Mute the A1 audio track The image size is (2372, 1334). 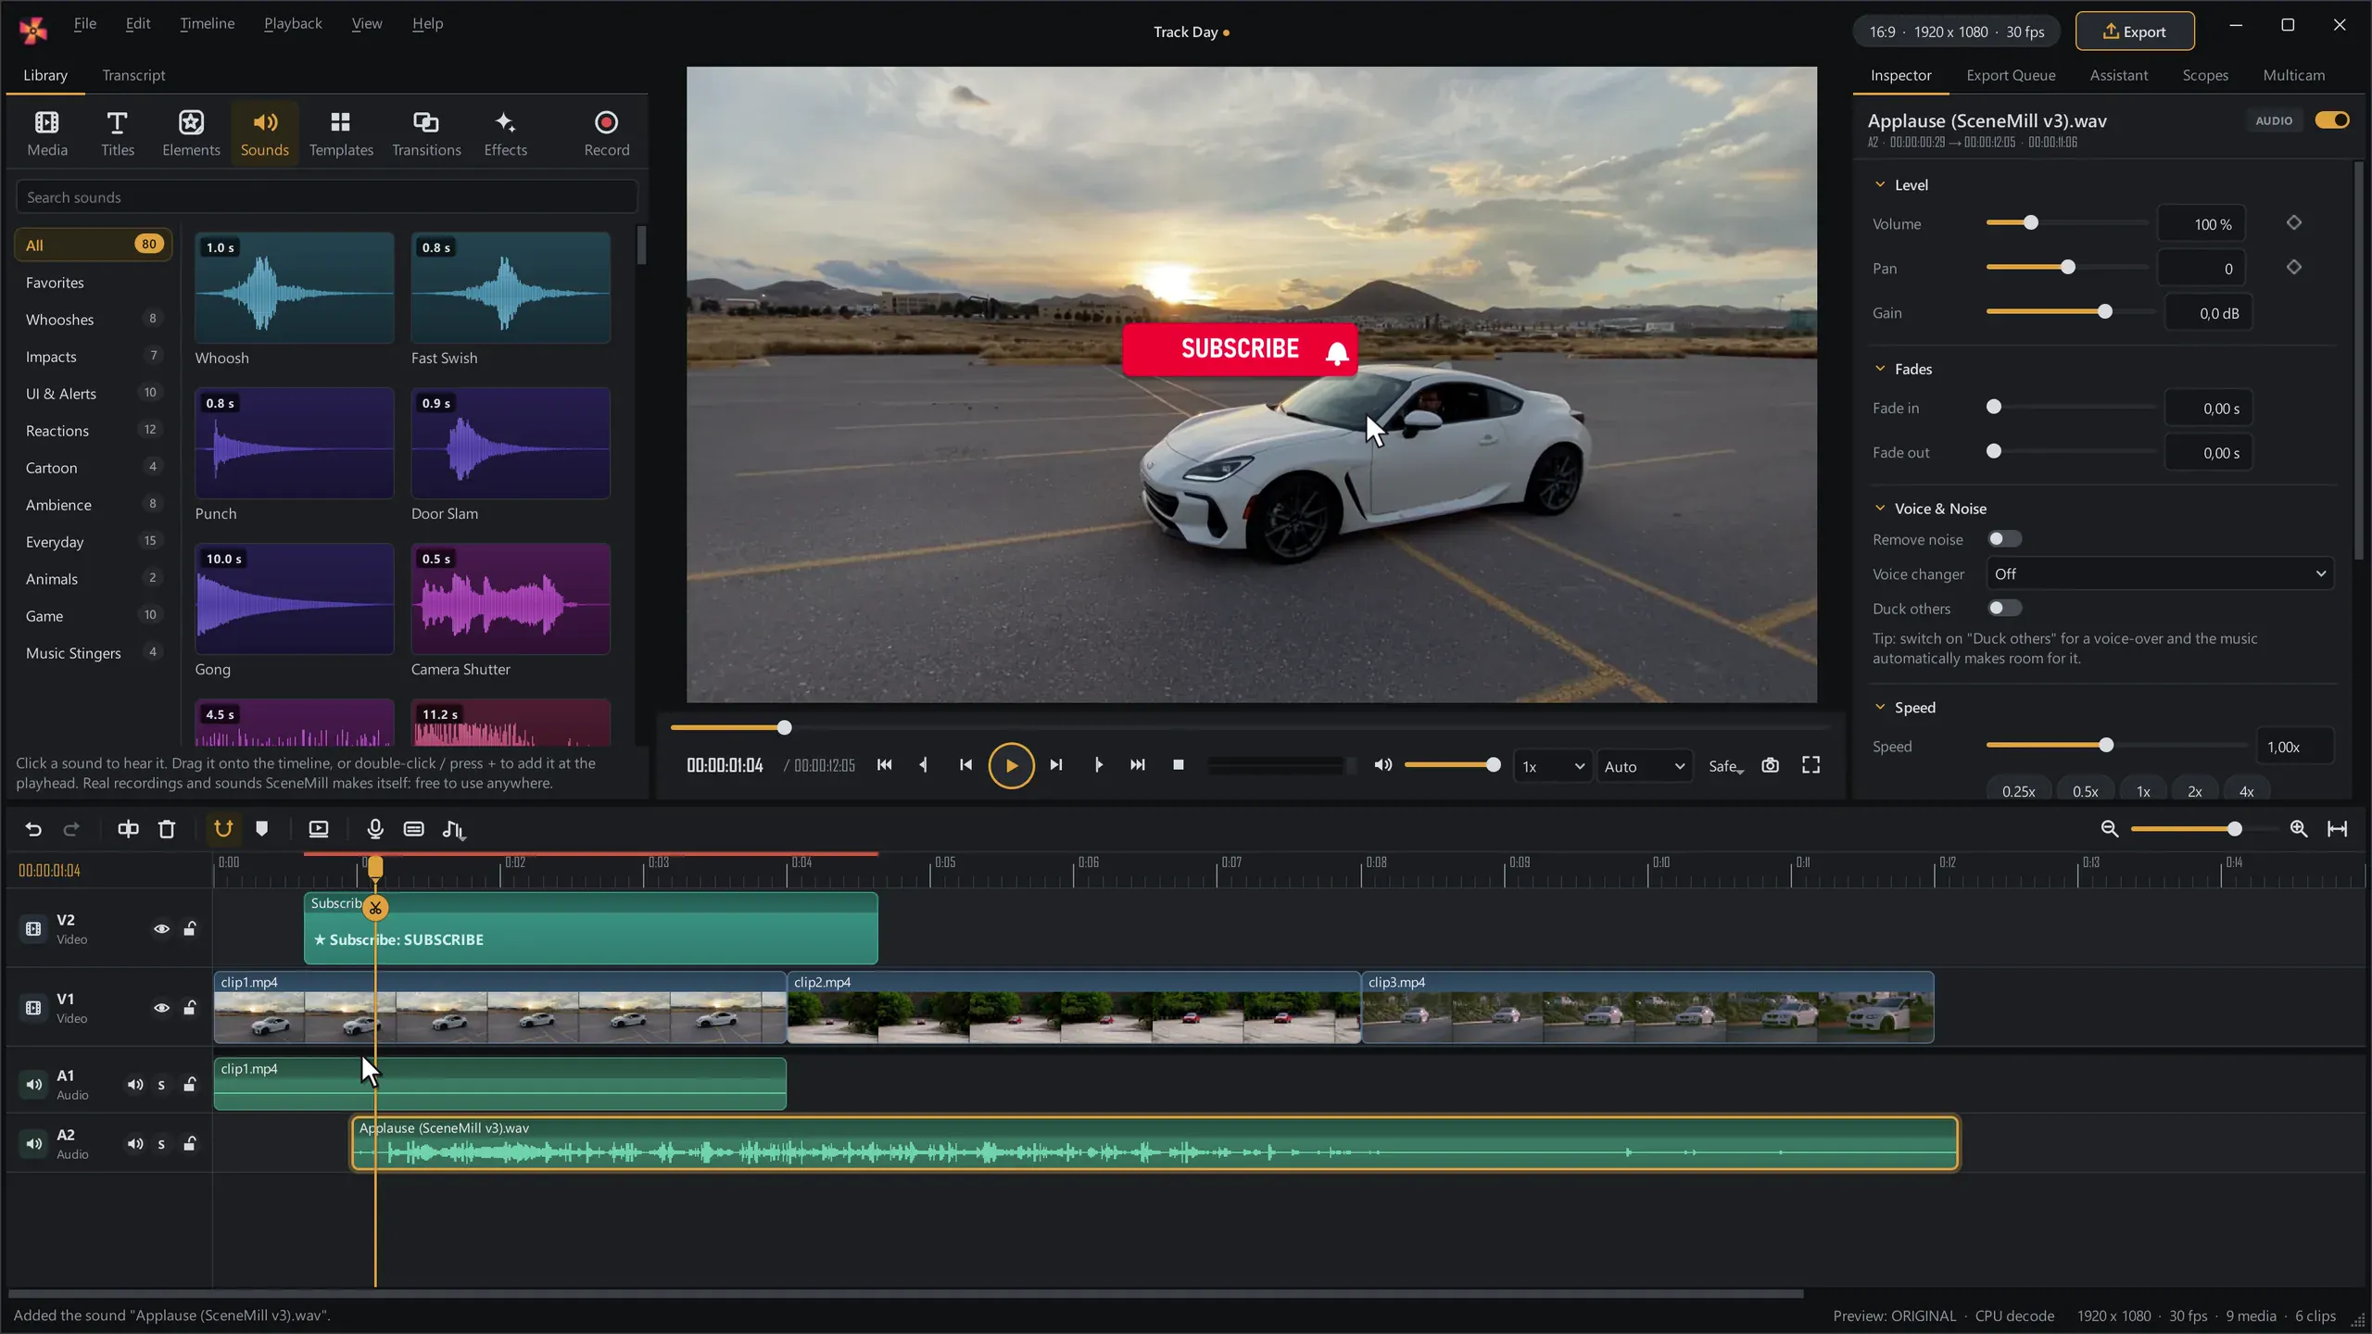(x=135, y=1085)
